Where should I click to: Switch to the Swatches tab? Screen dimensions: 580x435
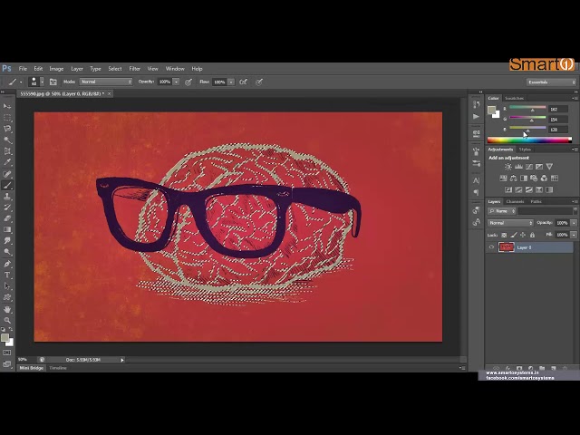[x=514, y=99]
